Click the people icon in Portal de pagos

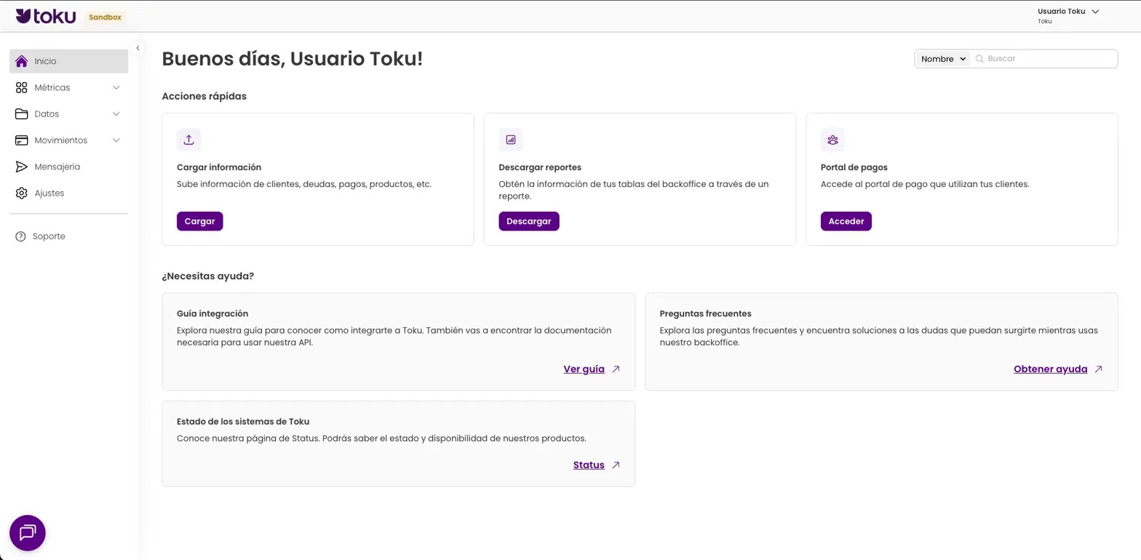(x=832, y=140)
